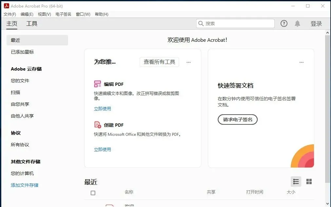Maximize the Acrobat window
Viewport: 331px width, 207px height.
point(308,6)
